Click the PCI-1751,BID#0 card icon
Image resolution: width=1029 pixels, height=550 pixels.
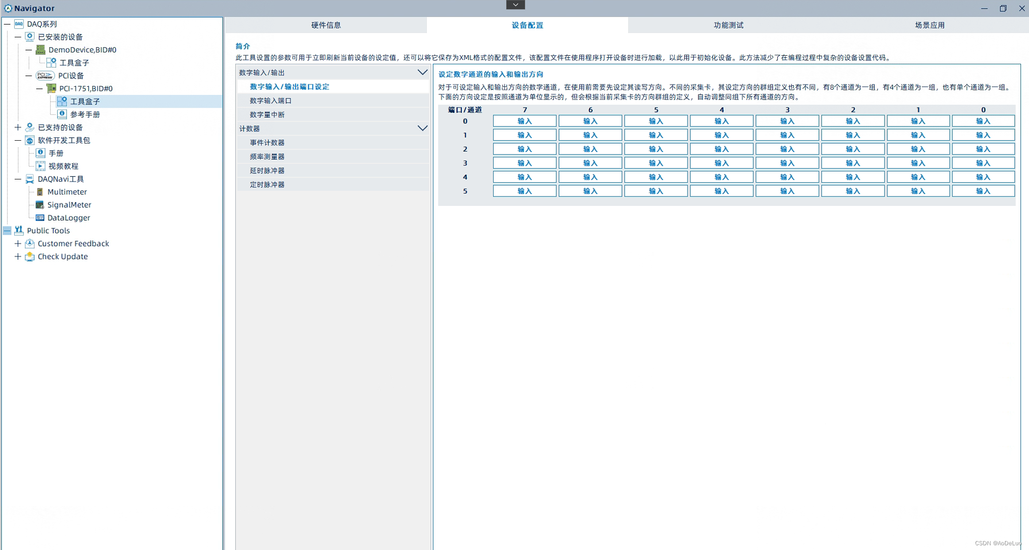pyautogui.click(x=51, y=88)
